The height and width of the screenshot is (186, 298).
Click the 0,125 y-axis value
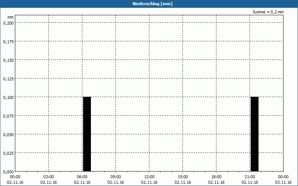coord(8,79)
